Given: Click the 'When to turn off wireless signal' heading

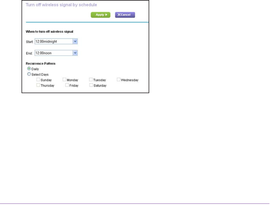Looking at the screenshot, I should (x=49, y=32).
